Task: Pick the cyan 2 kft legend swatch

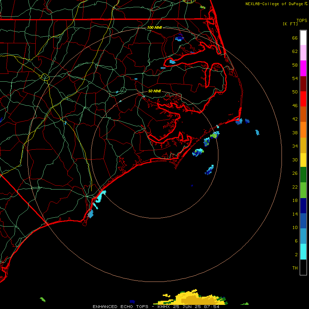Action: click(x=303, y=252)
